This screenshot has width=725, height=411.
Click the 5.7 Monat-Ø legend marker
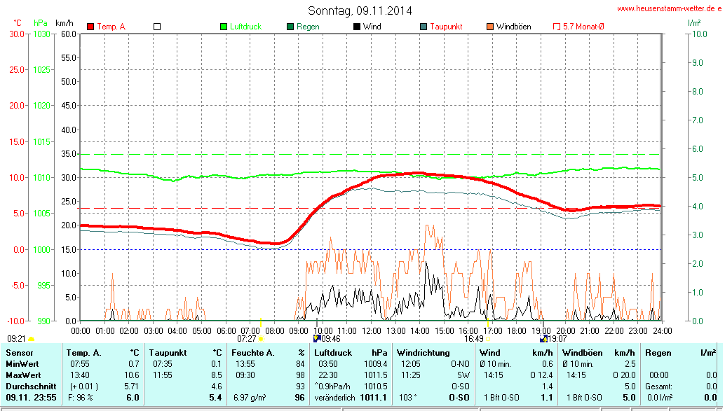pyautogui.click(x=557, y=27)
